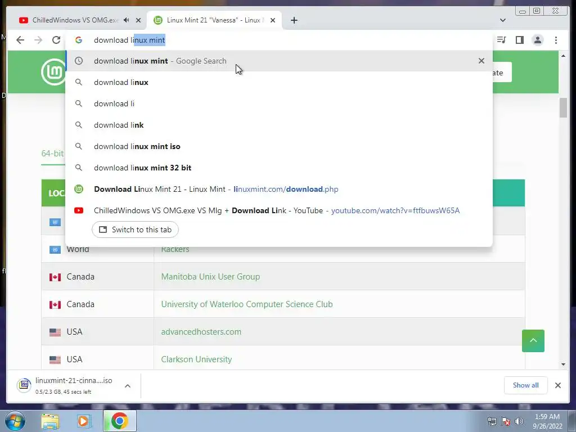Toggle the Chrome side panel icon
The image size is (576, 432).
(519, 40)
